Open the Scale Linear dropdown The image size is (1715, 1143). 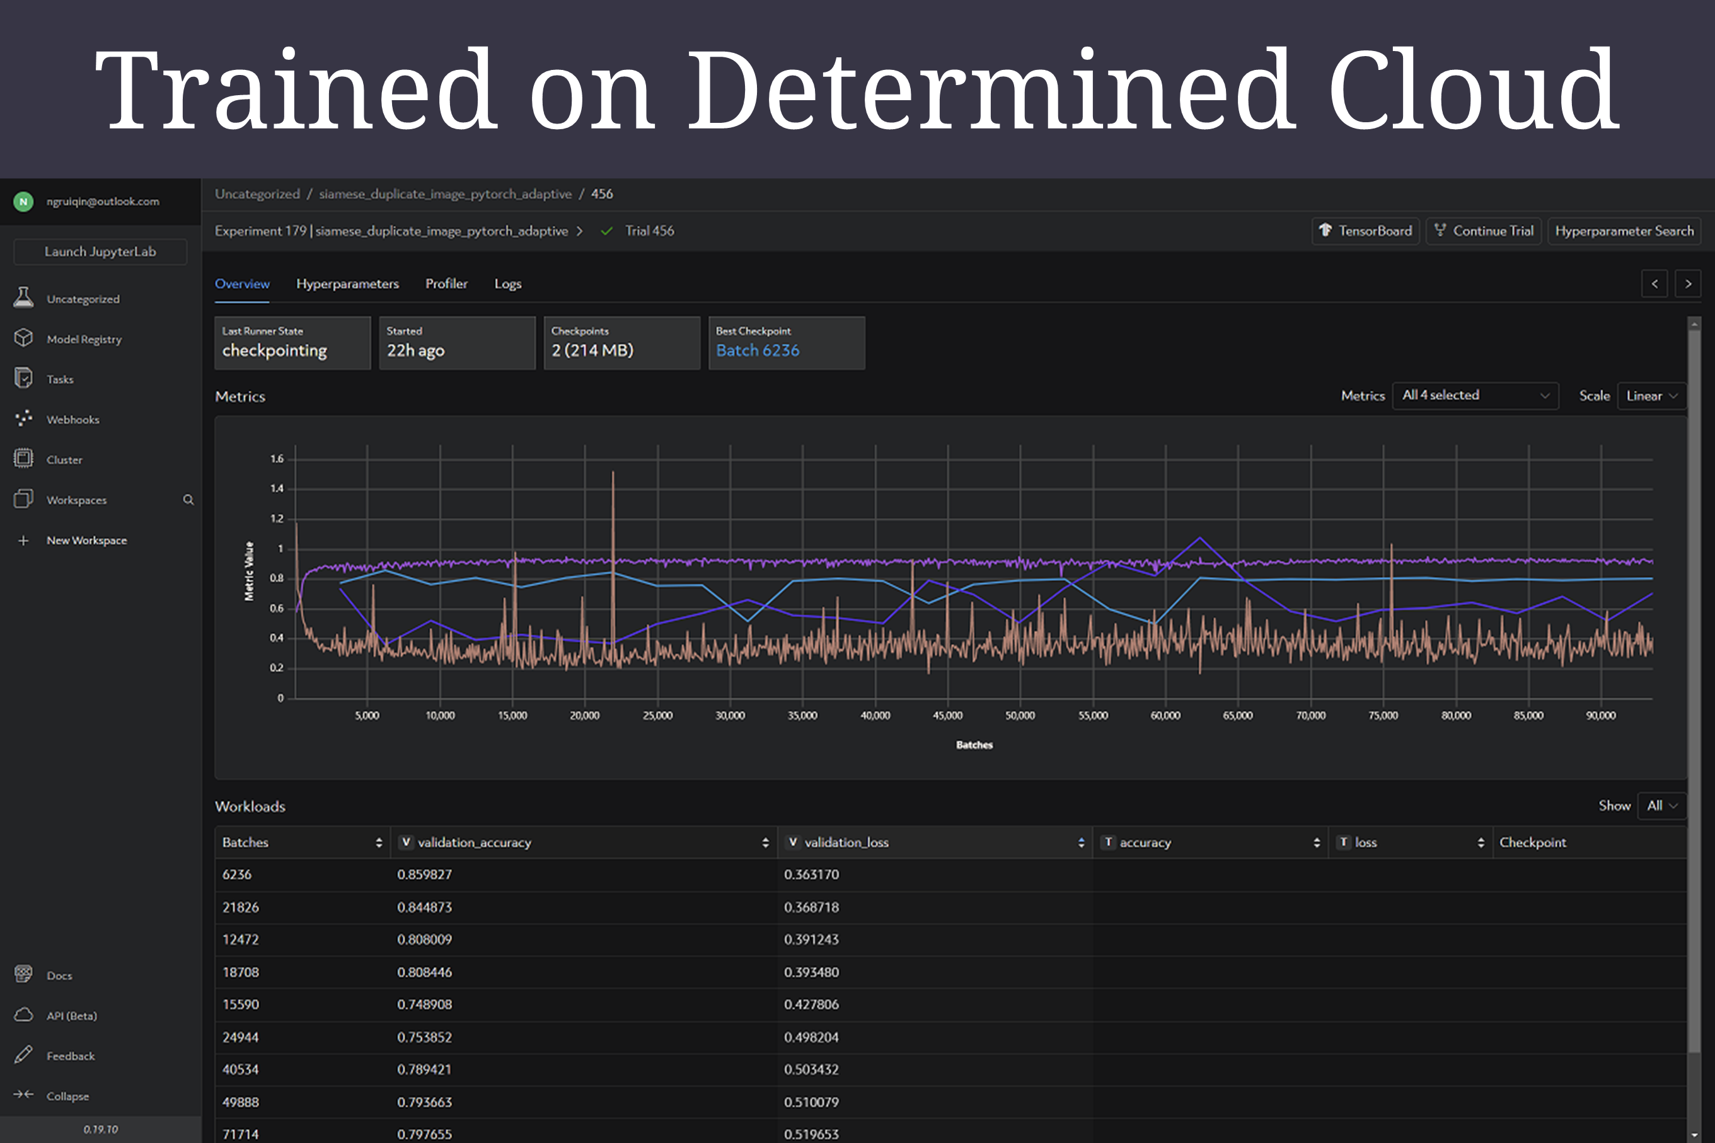1651,395
